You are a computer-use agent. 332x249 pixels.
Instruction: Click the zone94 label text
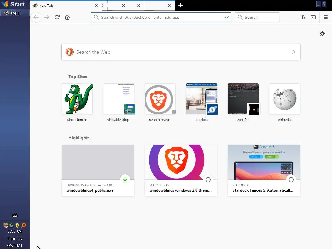[x=243, y=120]
